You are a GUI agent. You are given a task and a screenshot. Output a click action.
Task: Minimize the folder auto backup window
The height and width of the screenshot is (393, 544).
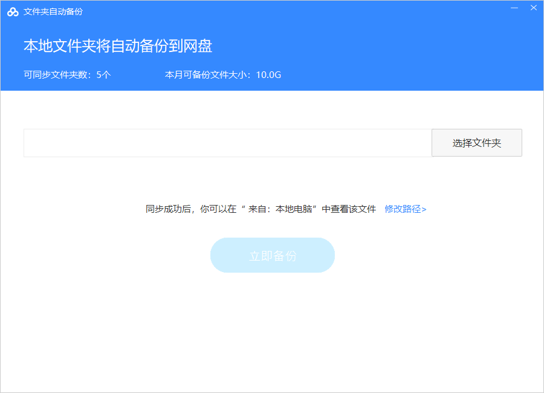click(514, 8)
